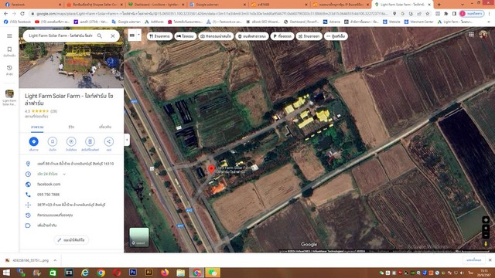495x278 pixels.
Task: Zoom in with the plus button
Action: pos(486,228)
